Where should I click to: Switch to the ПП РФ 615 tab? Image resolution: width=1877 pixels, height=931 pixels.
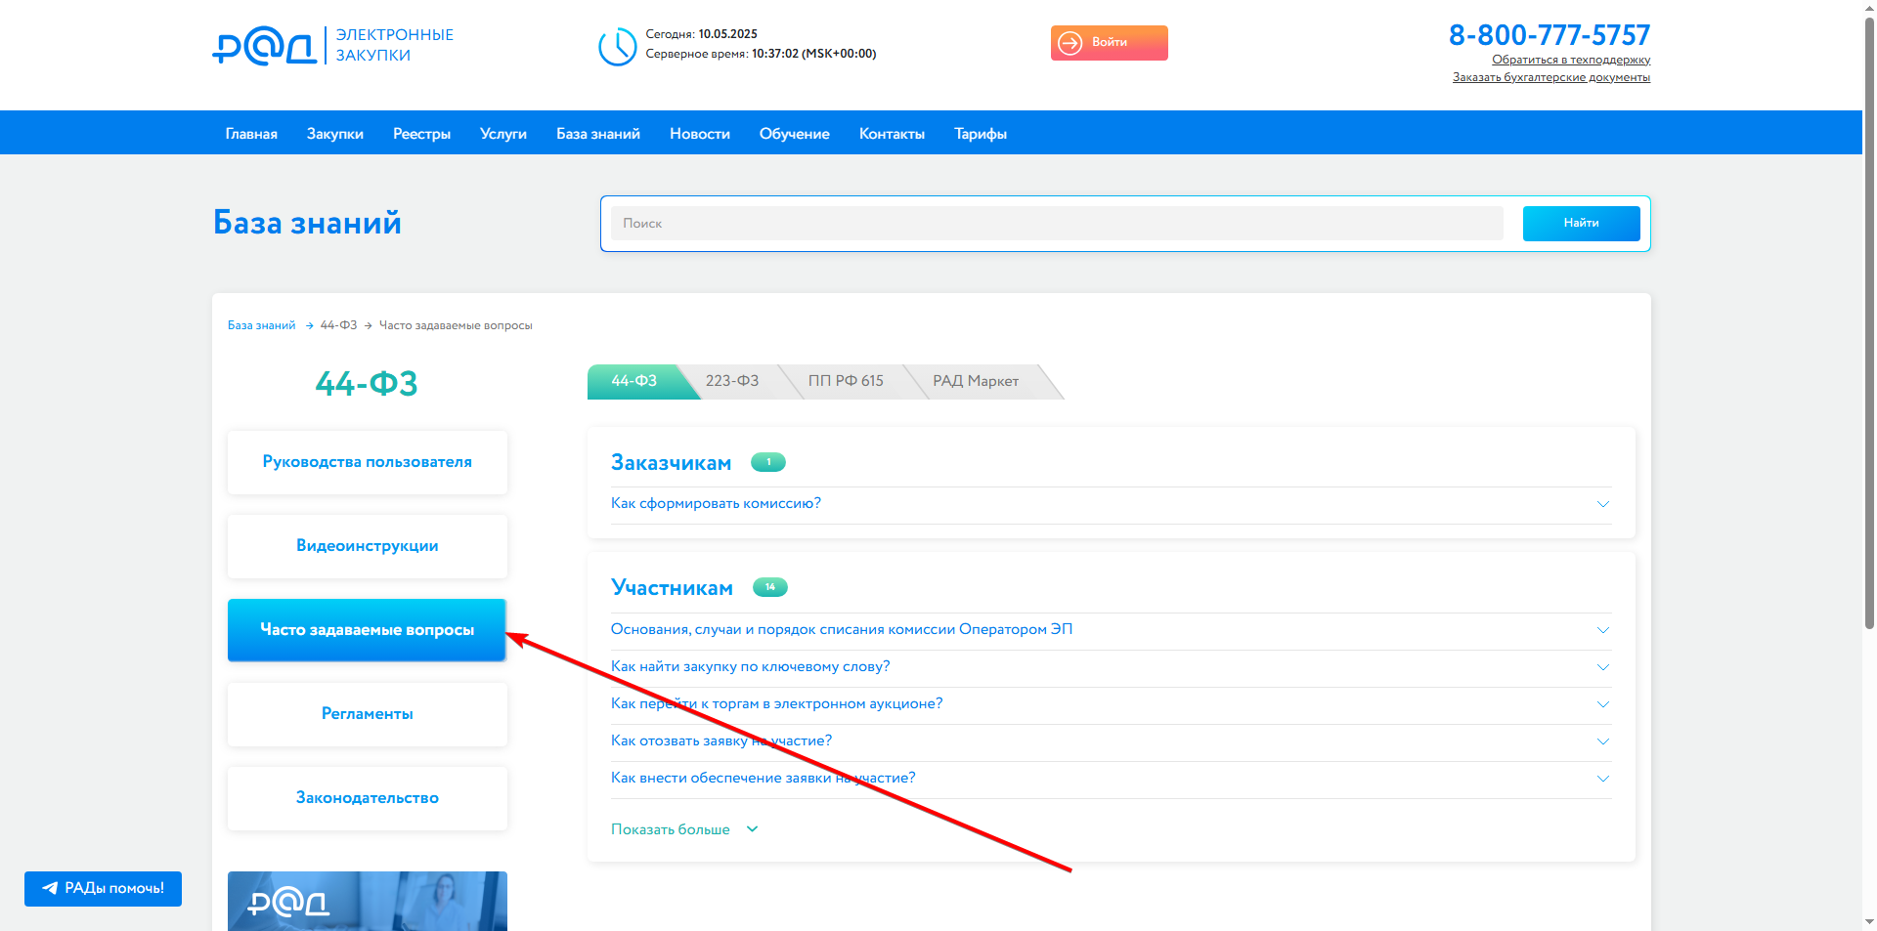coord(846,381)
